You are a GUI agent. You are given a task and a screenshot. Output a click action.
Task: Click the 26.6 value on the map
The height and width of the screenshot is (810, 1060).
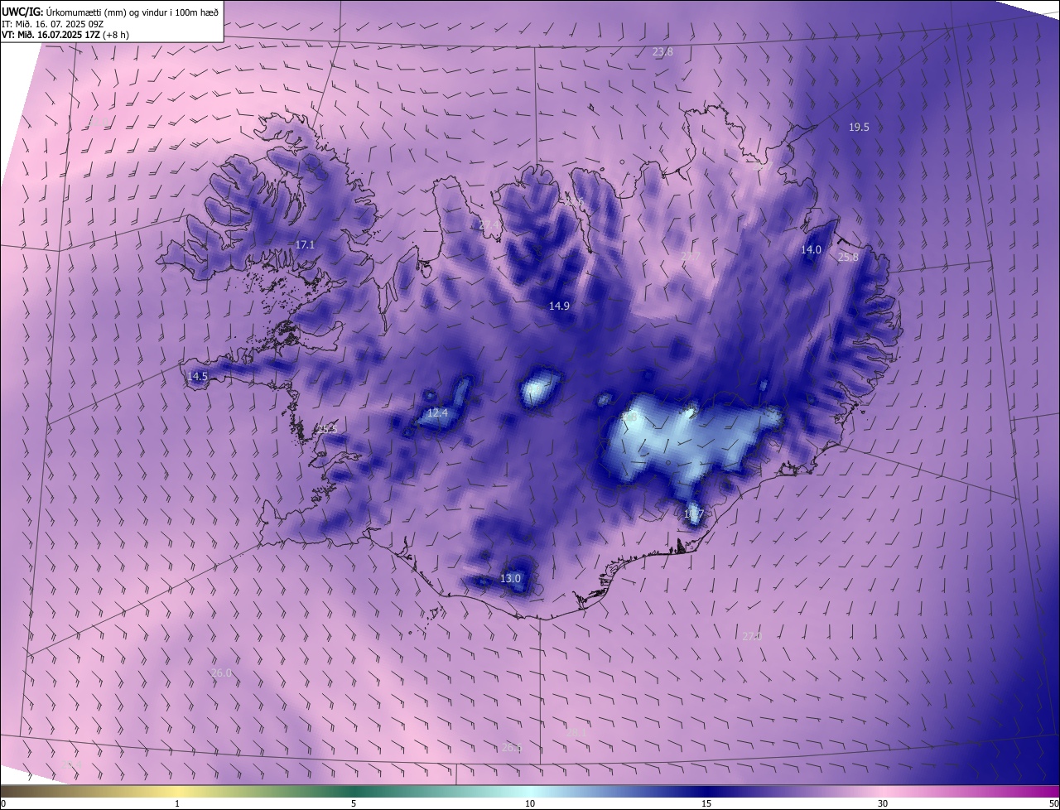512,748
